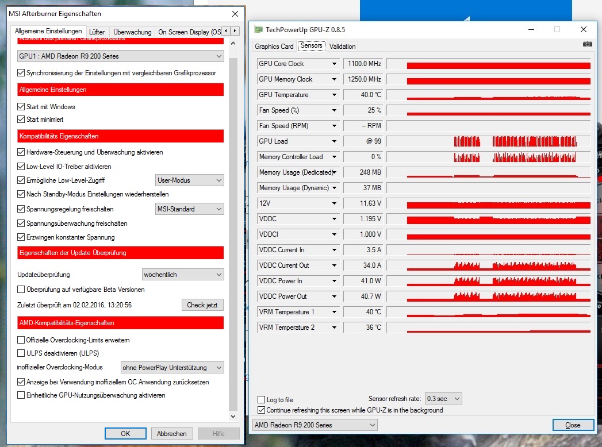
Task: Enable Log to file in GPU-Z
Action: (262, 399)
